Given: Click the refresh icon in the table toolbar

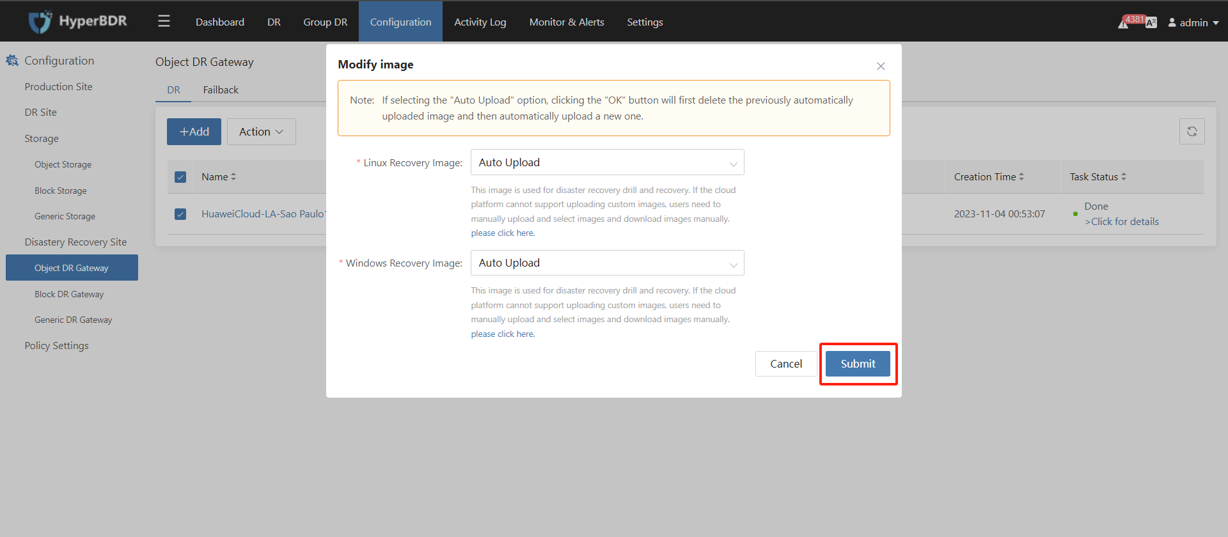Looking at the screenshot, I should tap(1192, 131).
